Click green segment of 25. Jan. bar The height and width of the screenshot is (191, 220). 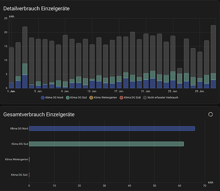173,76
